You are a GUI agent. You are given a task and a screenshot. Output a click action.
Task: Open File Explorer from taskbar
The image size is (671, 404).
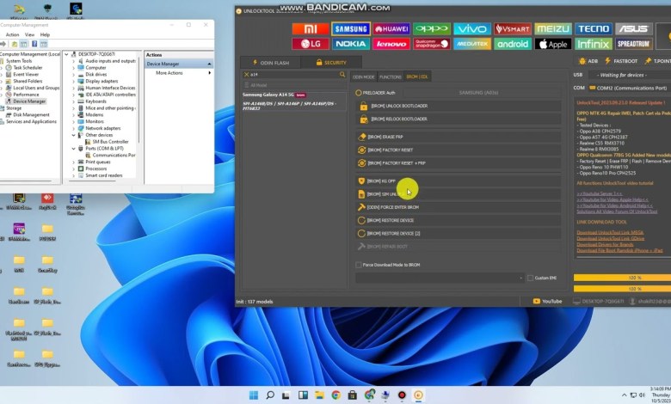(320, 395)
